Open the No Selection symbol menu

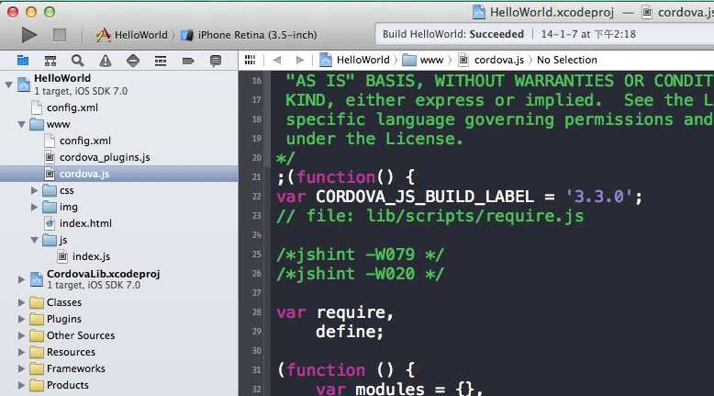[x=566, y=60]
